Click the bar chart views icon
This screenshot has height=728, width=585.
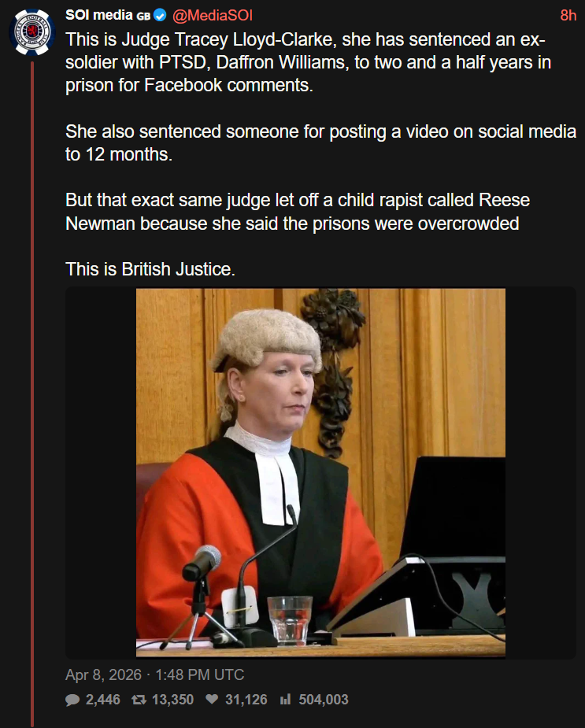tap(285, 699)
